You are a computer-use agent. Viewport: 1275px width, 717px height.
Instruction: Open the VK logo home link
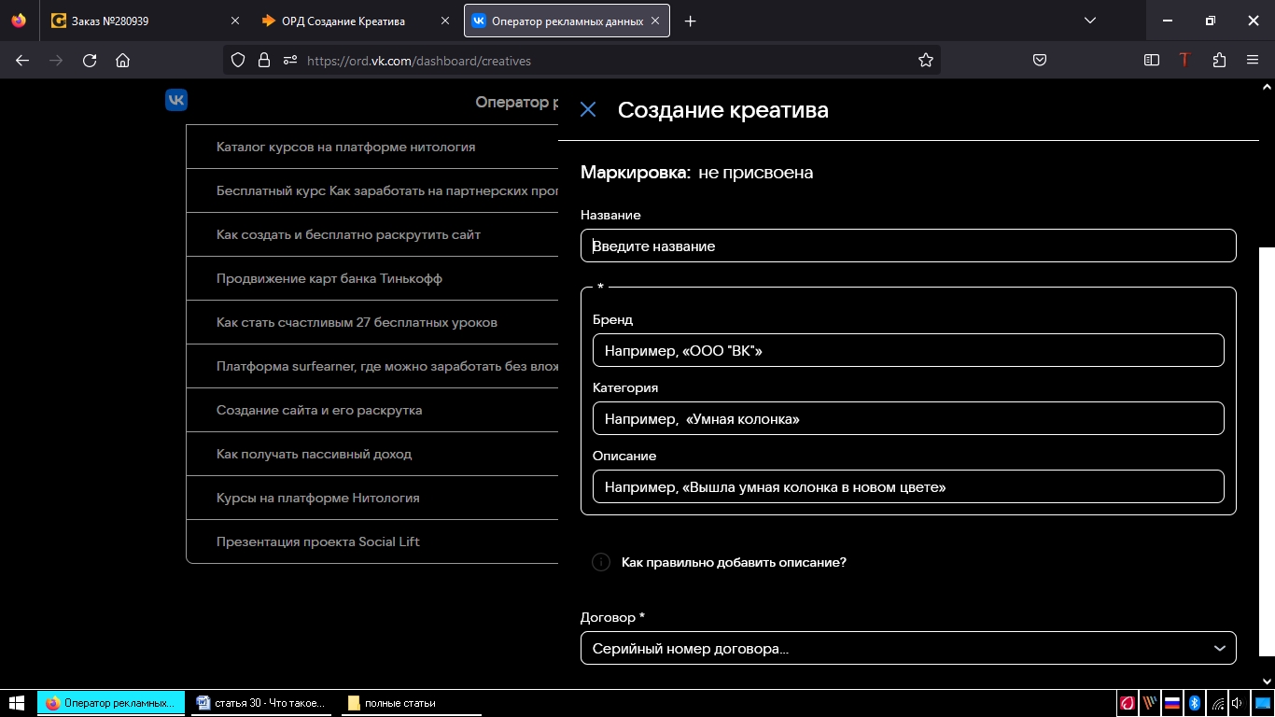click(x=176, y=100)
